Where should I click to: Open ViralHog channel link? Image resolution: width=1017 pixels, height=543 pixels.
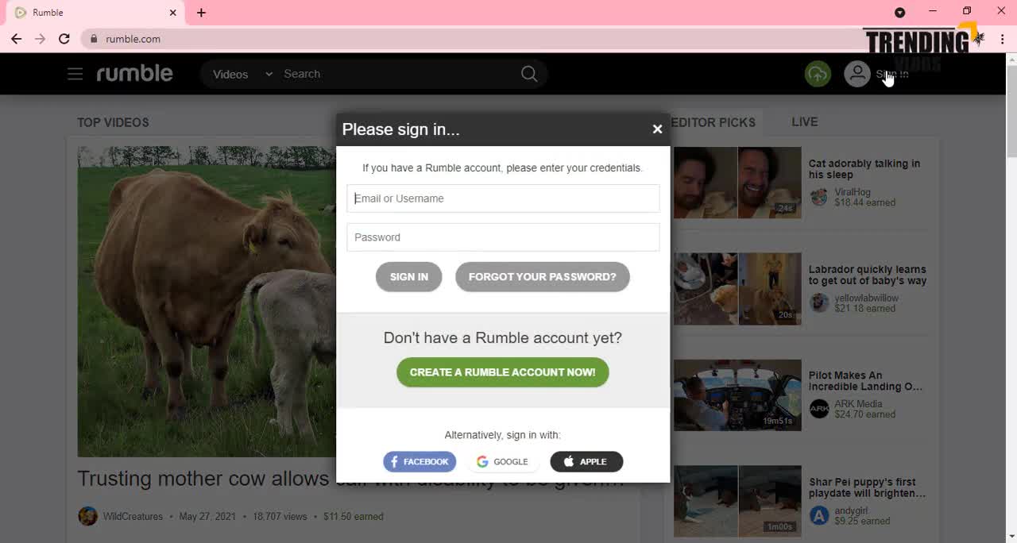(x=853, y=192)
